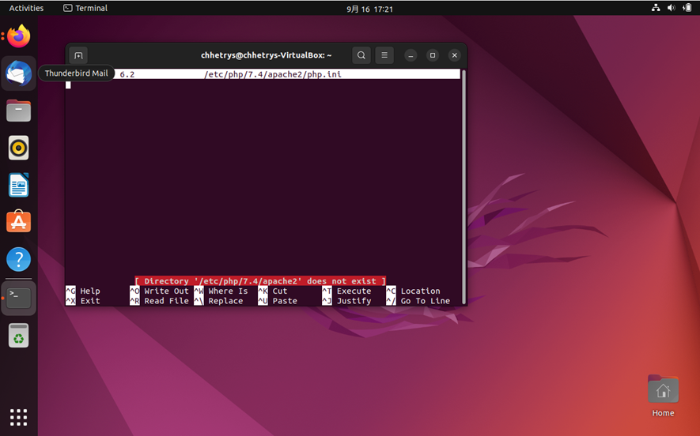Click the ^R Read File shortcut
Image resolution: width=700 pixels, height=436 pixels.
pos(159,301)
